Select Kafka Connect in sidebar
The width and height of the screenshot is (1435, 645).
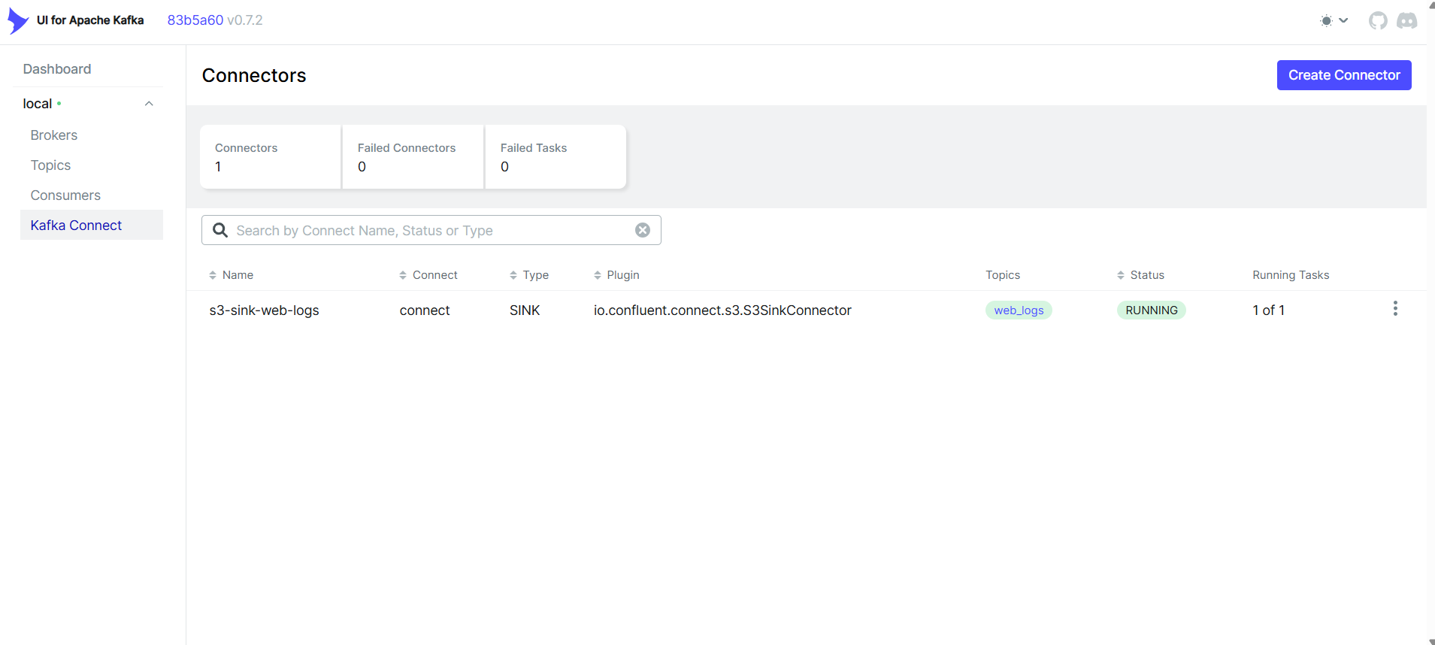92,226
